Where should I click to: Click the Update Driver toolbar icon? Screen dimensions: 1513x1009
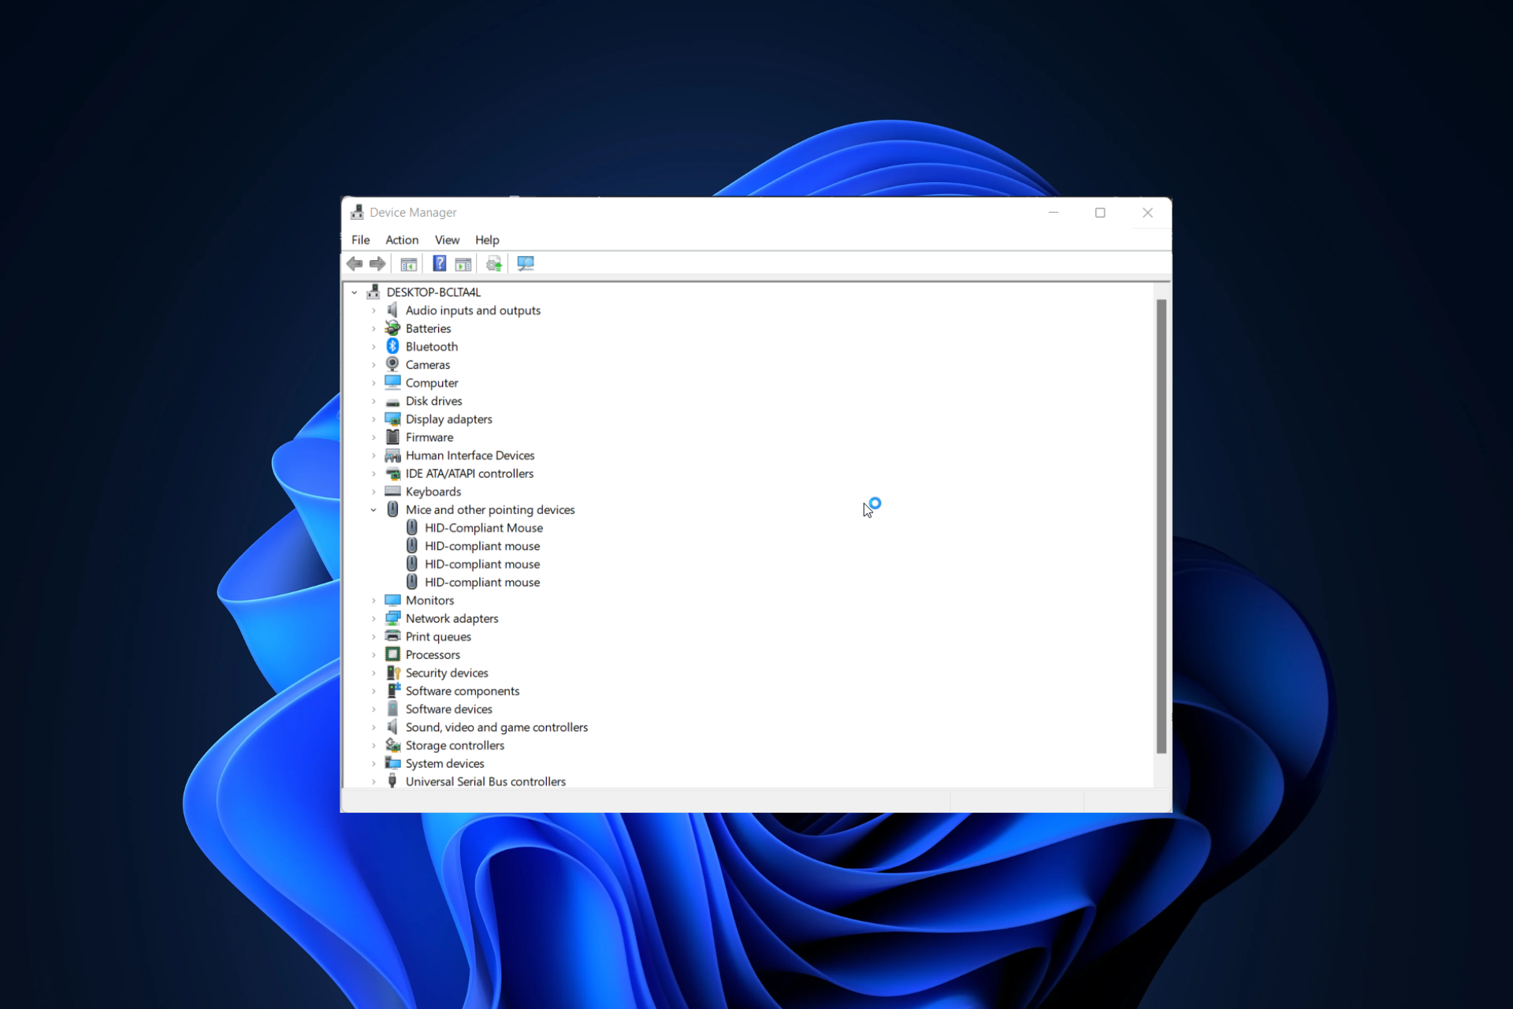(493, 263)
